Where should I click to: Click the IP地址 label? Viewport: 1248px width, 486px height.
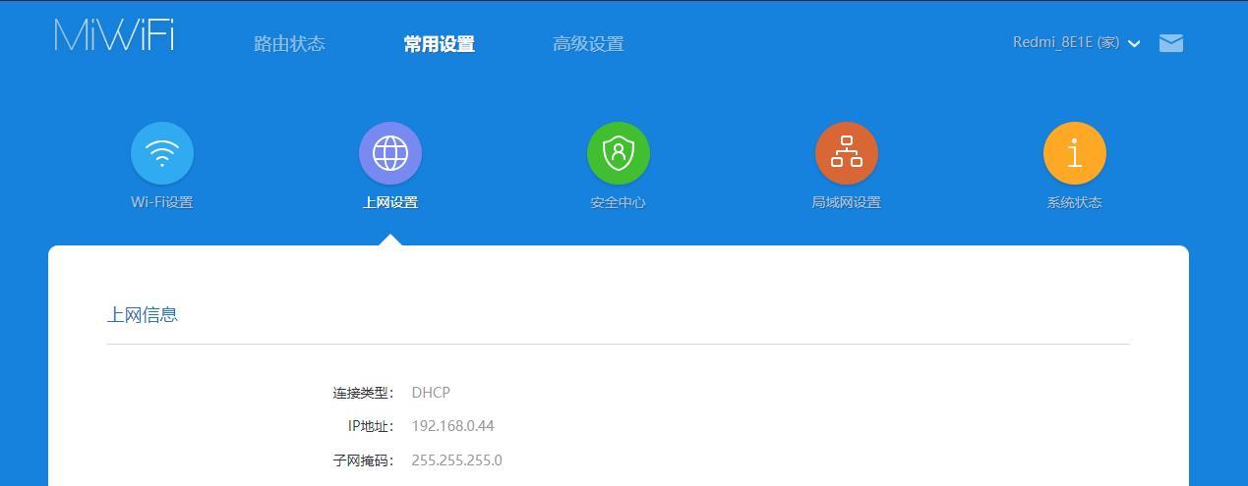(371, 426)
